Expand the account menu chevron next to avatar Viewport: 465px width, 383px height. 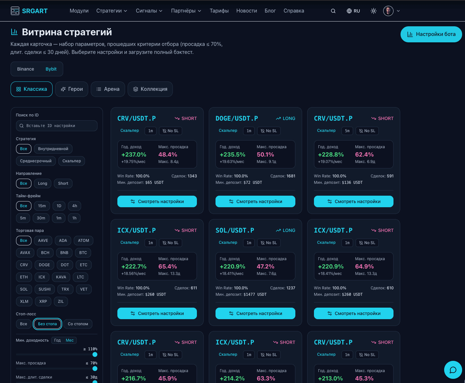click(x=398, y=11)
